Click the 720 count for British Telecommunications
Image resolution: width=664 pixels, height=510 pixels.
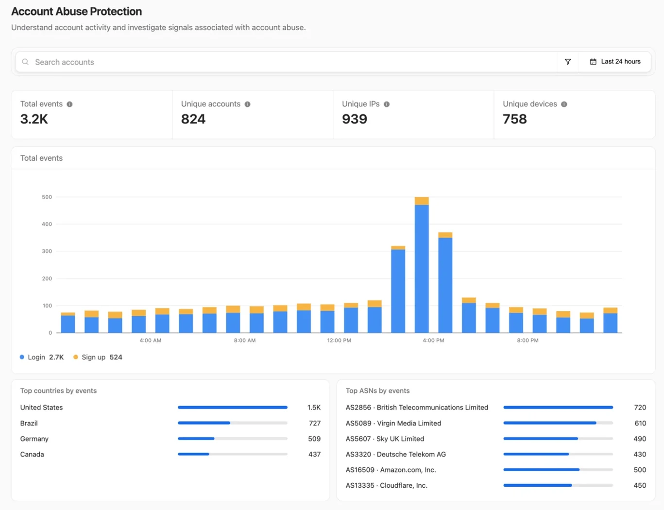coord(640,408)
